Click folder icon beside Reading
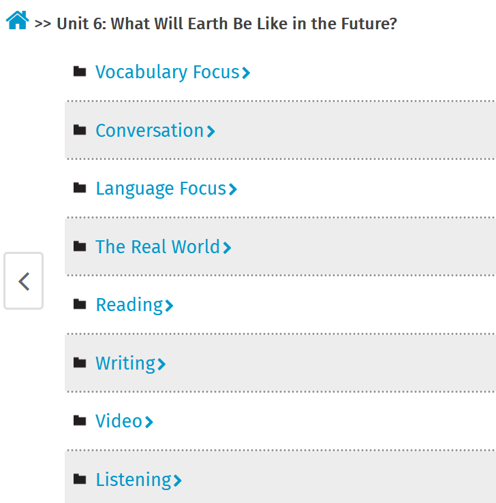 click(x=80, y=304)
